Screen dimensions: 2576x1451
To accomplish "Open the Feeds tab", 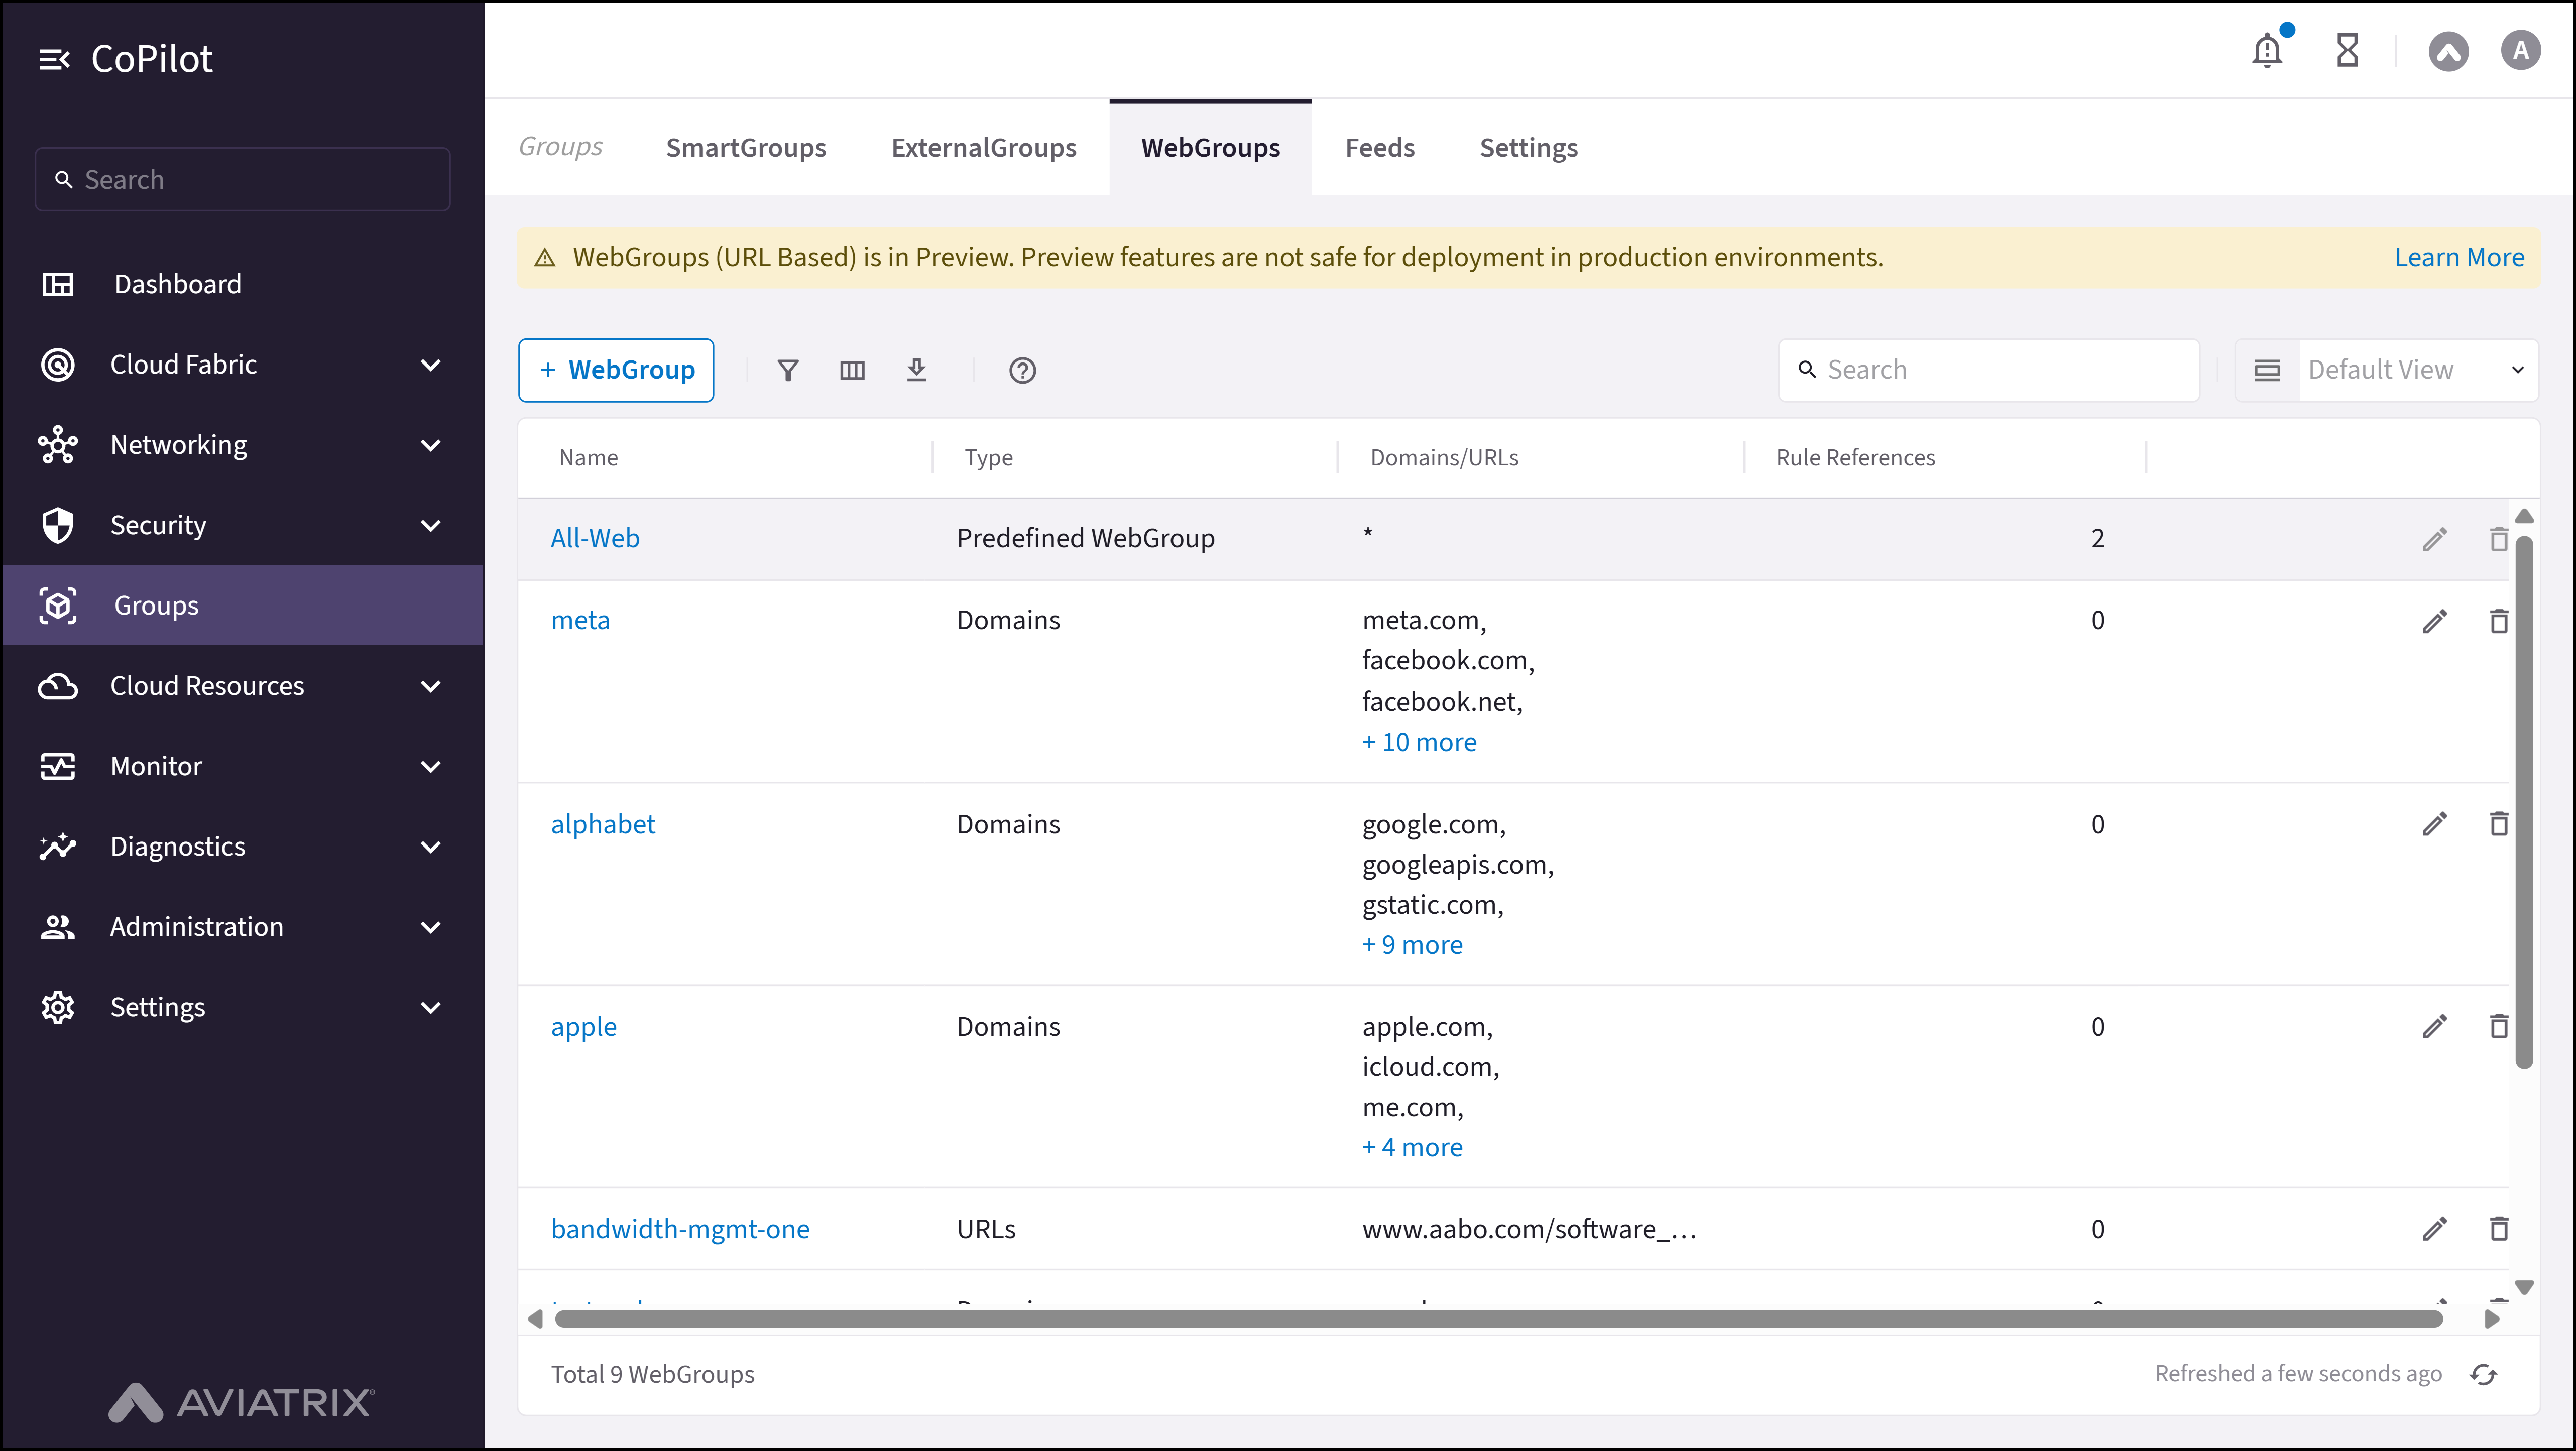I will coord(1379,148).
